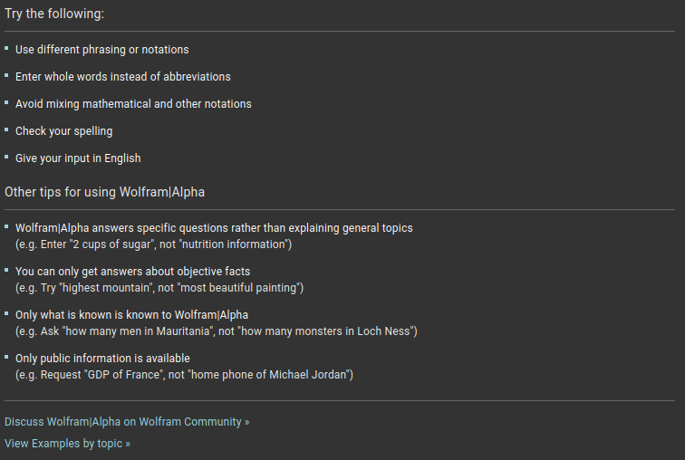Click the 'highest mountain' example line
Screen dimensions: 685x460
coord(159,288)
